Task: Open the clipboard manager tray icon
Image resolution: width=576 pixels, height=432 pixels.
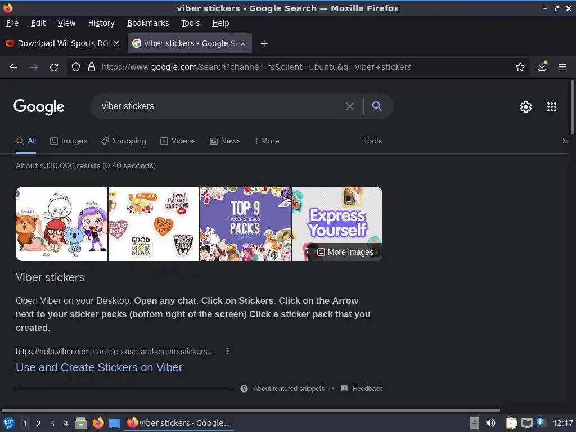Action: (511, 423)
